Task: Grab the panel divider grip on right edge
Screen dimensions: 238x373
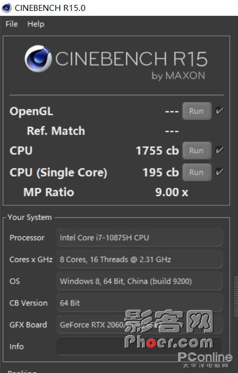Action: pyautogui.click(x=236, y=296)
